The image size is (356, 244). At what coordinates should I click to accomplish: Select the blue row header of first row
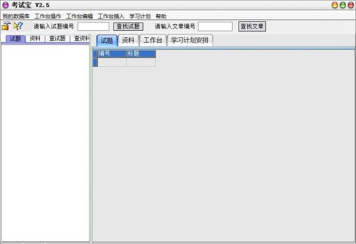[95, 62]
